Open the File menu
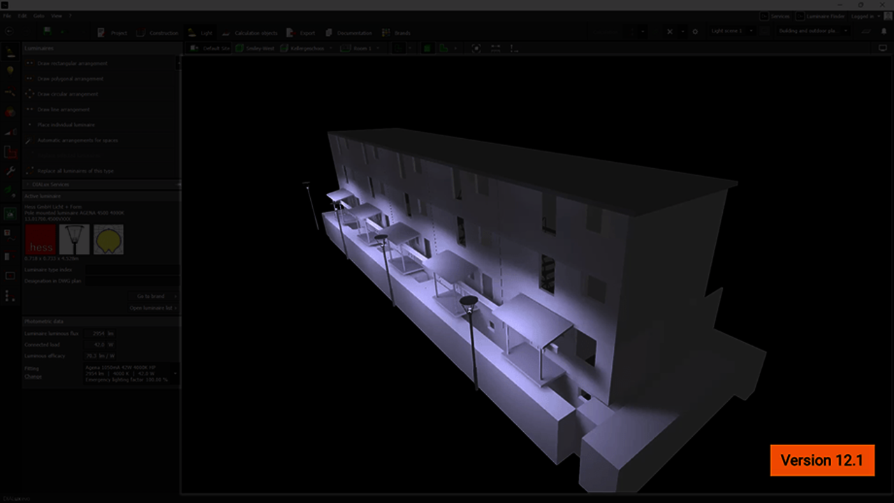 [7, 15]
